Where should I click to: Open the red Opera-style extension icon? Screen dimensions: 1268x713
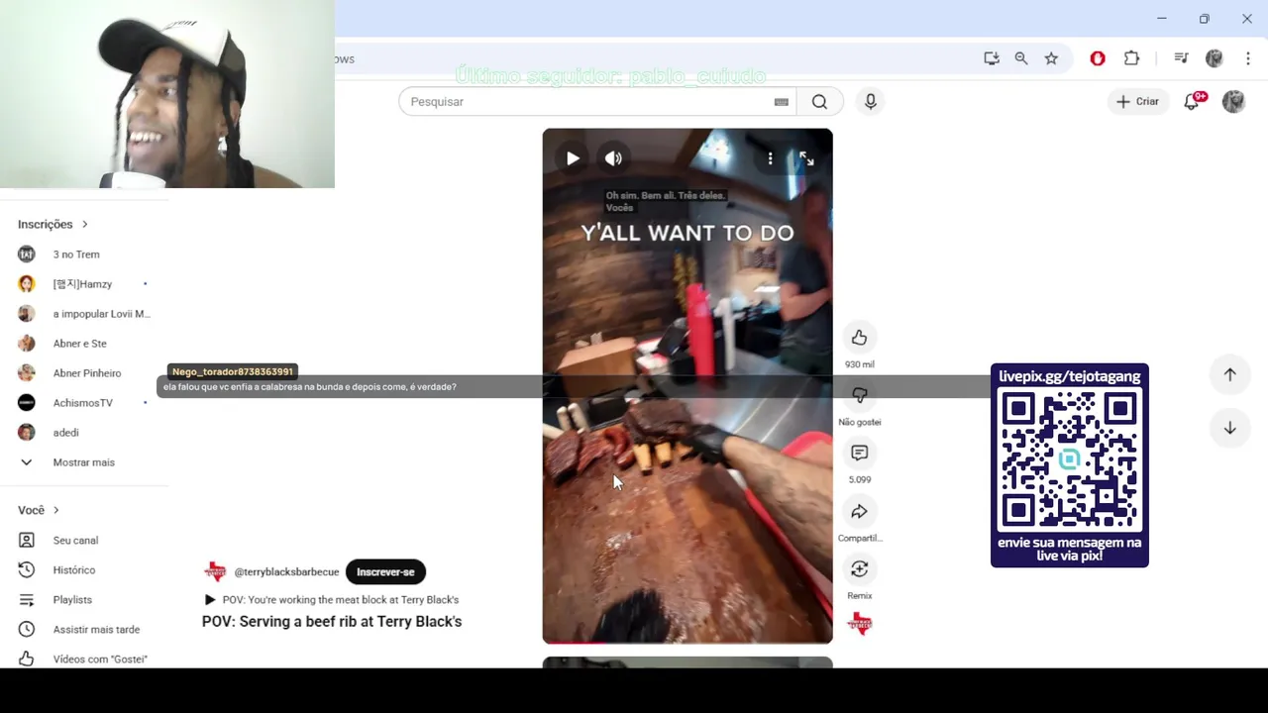pos(1098,58)
